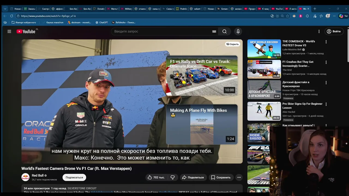This screenshot has width=349, height=196.
Task: Open the options menu for Pro Skier video
Action: point(326,104)
